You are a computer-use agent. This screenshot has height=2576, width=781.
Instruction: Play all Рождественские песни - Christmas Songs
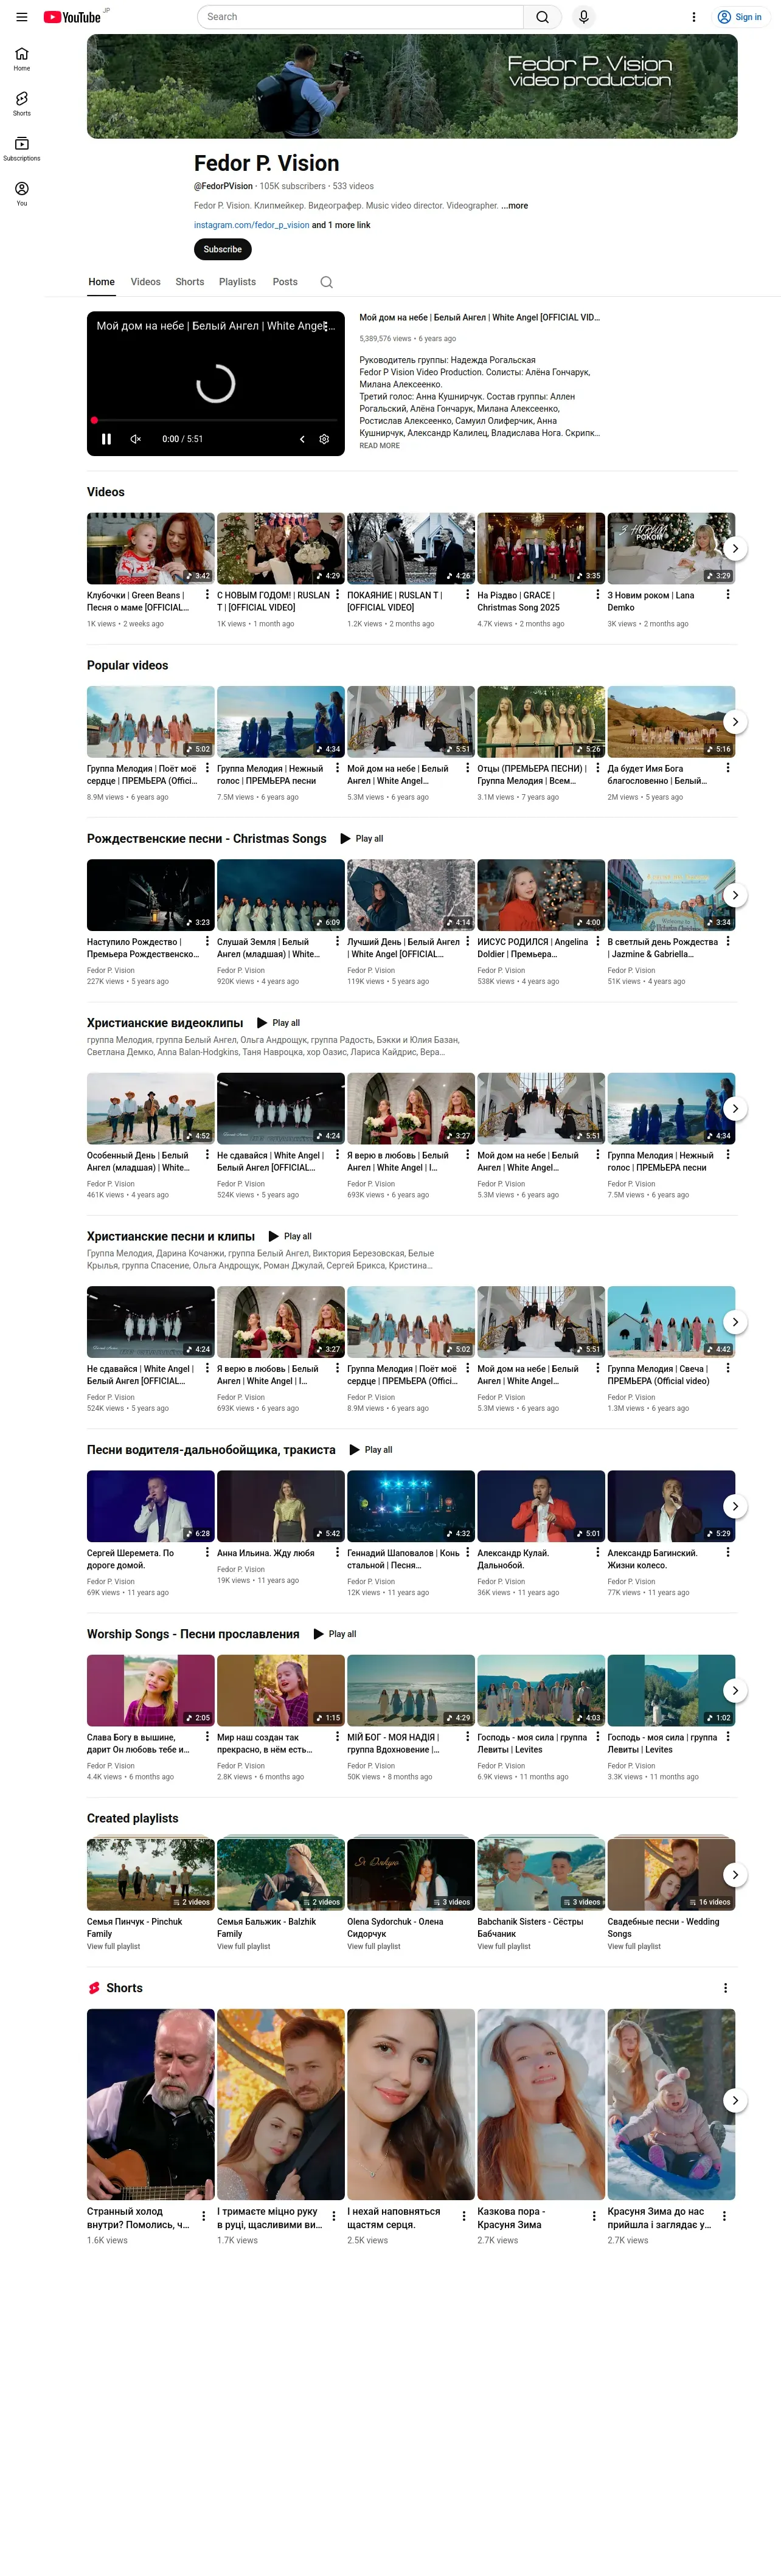click(361, 839)
